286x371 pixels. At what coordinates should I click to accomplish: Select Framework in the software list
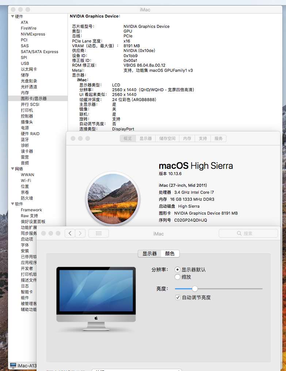(x=31, y=210)
